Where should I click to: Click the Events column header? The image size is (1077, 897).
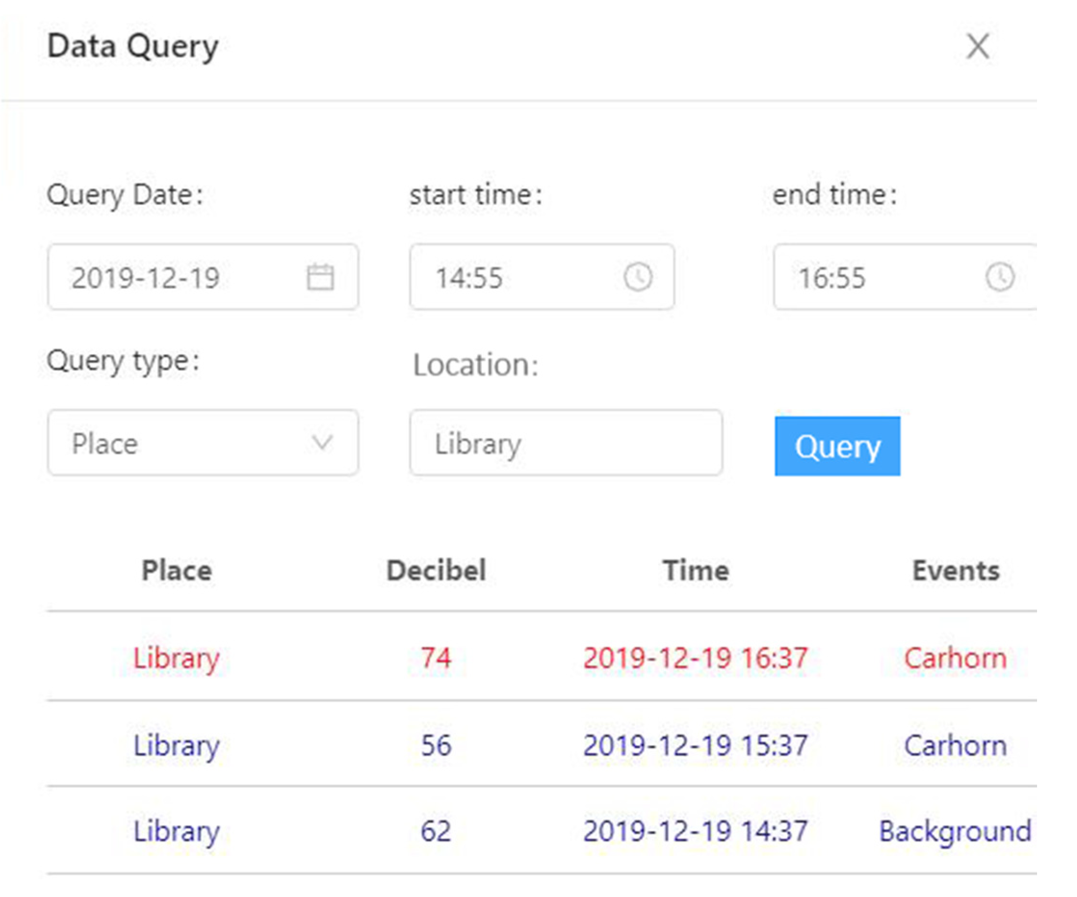956,570
